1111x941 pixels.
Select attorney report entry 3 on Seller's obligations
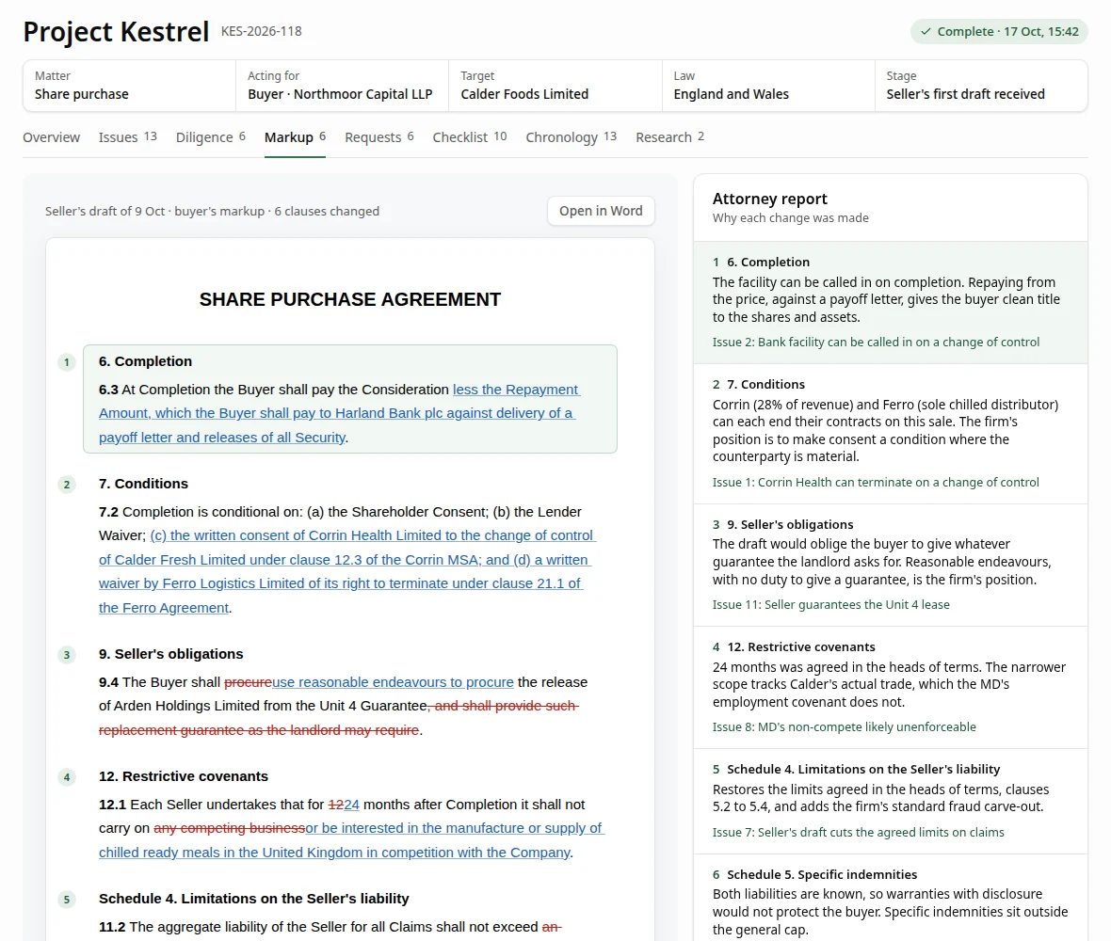(890, 565)
